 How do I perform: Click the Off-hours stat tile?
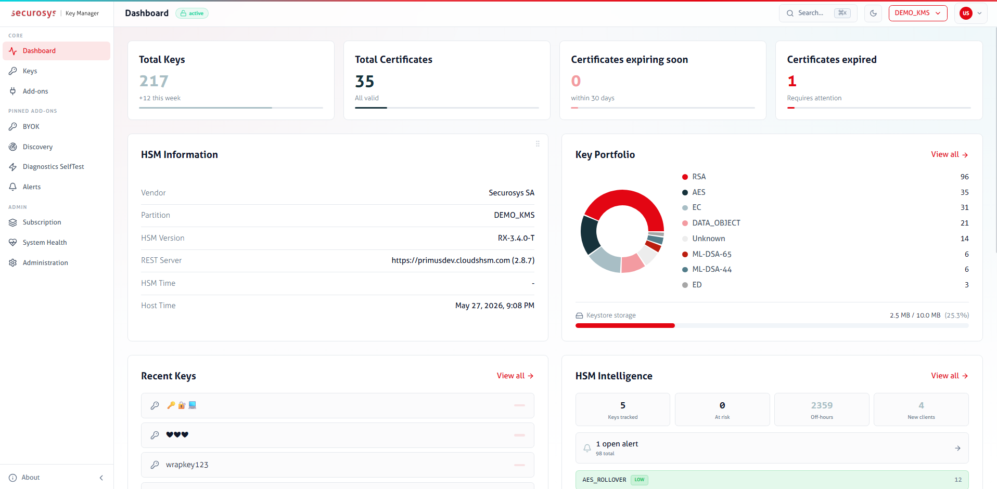(x=822, y=409)
